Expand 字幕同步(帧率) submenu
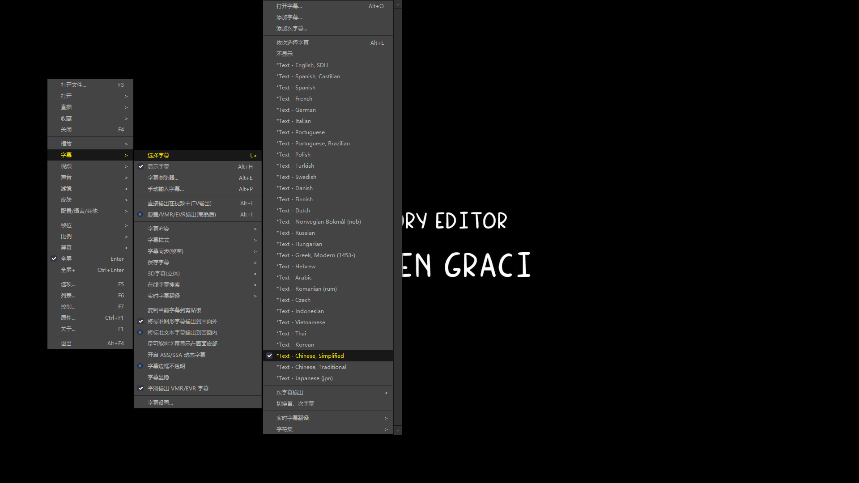 point(198,251)
